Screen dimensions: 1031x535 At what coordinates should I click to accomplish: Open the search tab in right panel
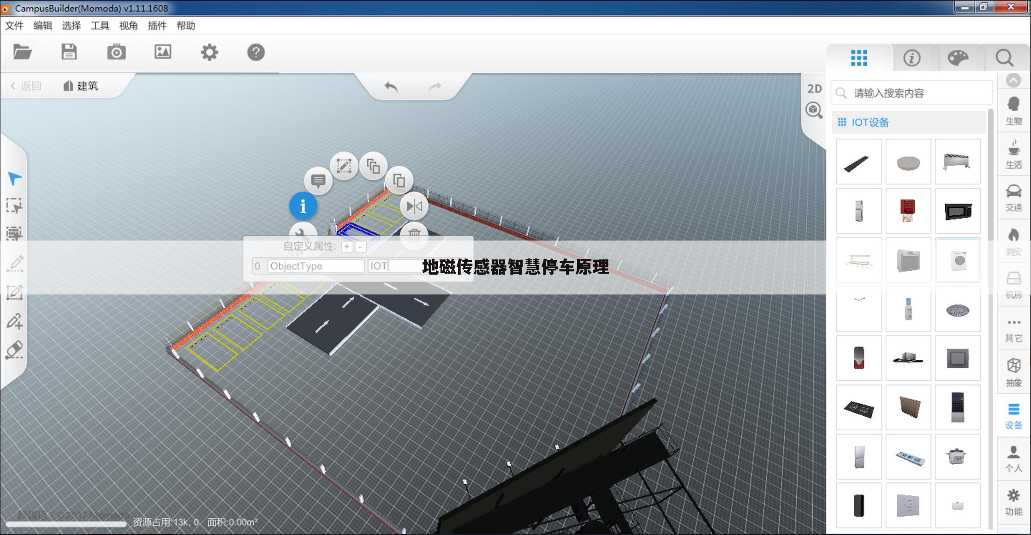point(1004,58)
